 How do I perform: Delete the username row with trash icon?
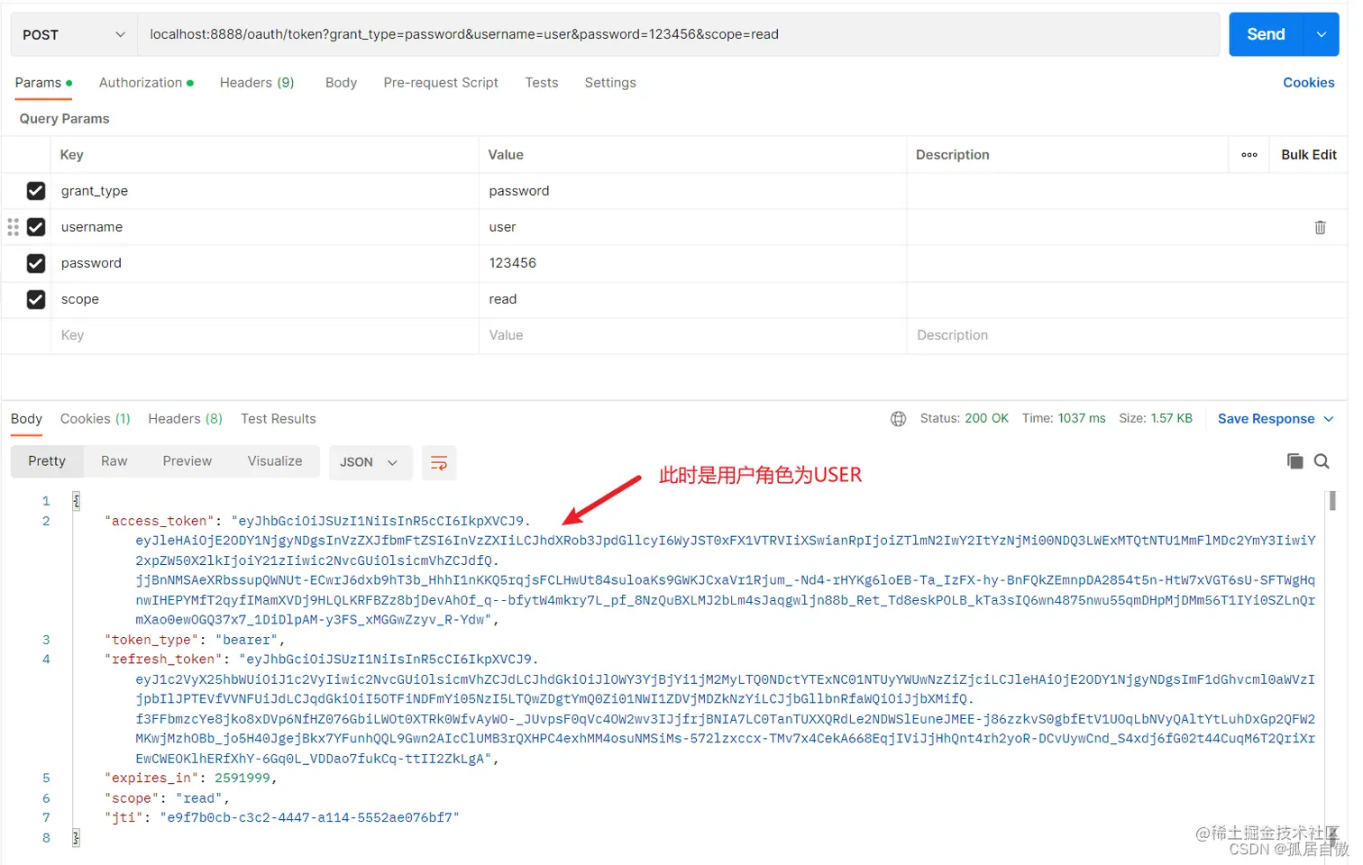point(1320,227)
